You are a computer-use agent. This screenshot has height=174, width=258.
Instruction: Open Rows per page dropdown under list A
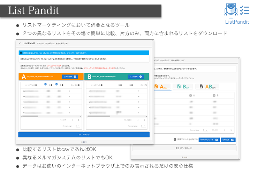(x=78, y=126)
